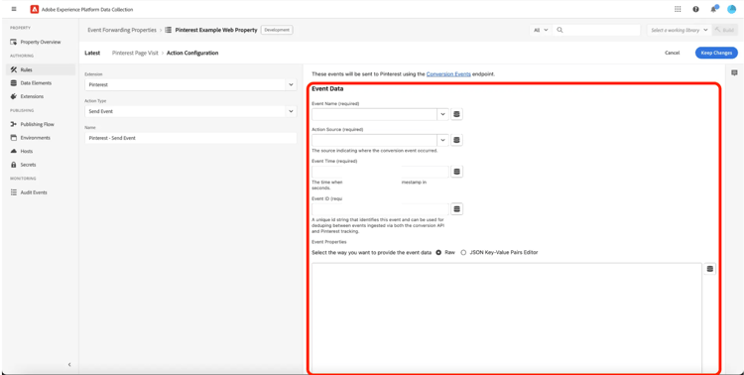Click the Property Overview sidebar icon
744x375 pixels.
(x=14, y=43)
